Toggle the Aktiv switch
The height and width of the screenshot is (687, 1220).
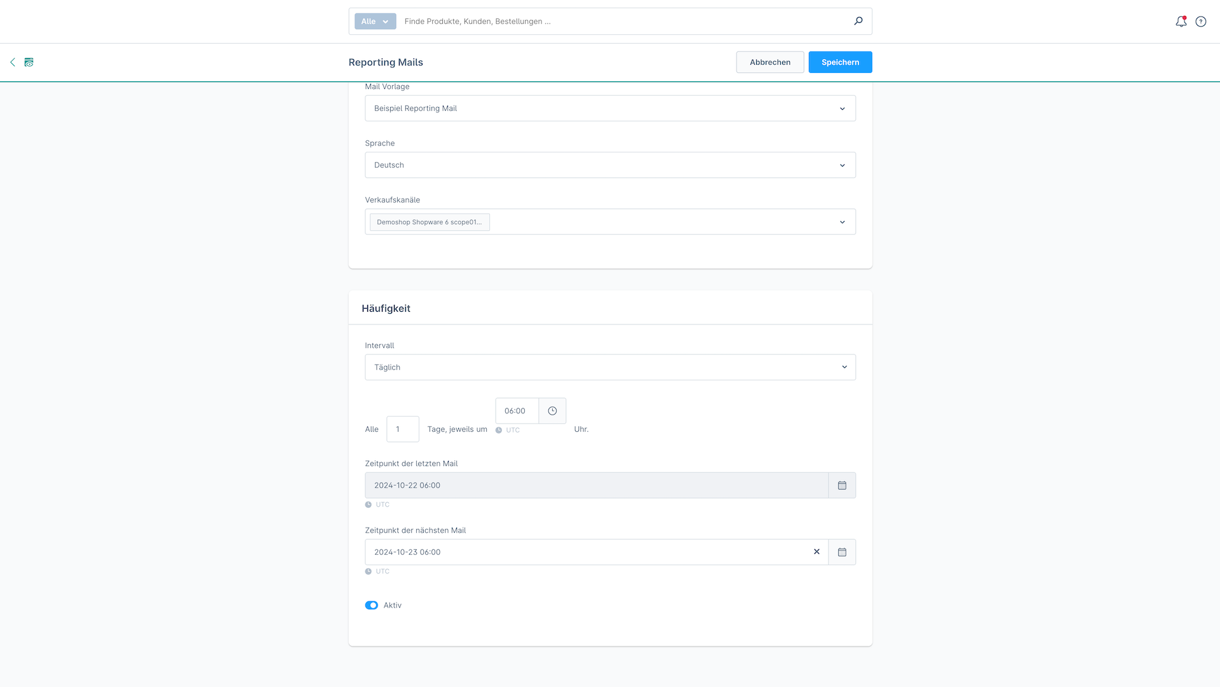point(372,605)
